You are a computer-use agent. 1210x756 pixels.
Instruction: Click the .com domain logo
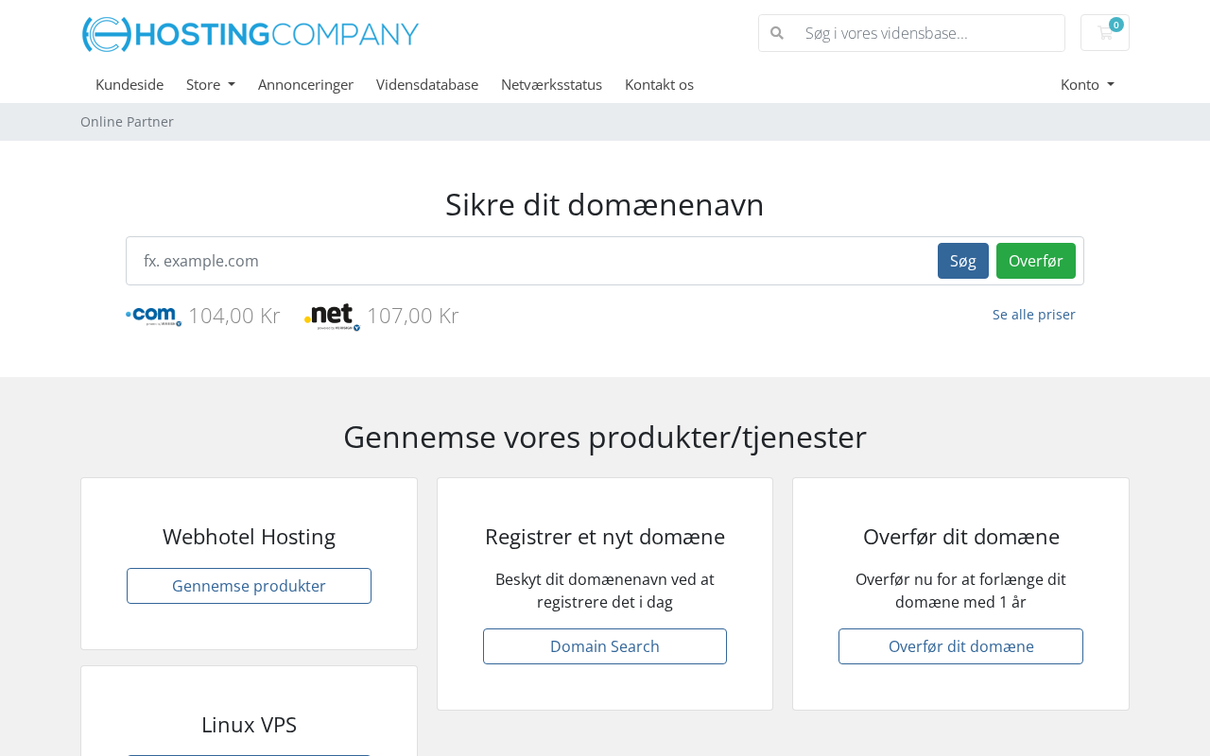(x=153, y=316)
